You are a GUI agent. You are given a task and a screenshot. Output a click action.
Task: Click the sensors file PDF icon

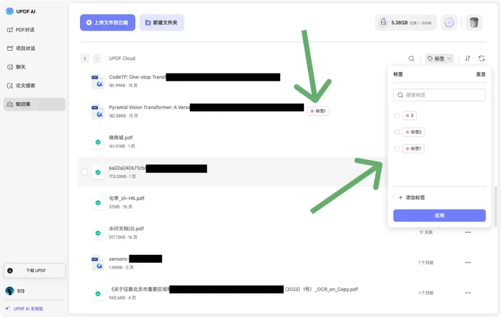97,263
